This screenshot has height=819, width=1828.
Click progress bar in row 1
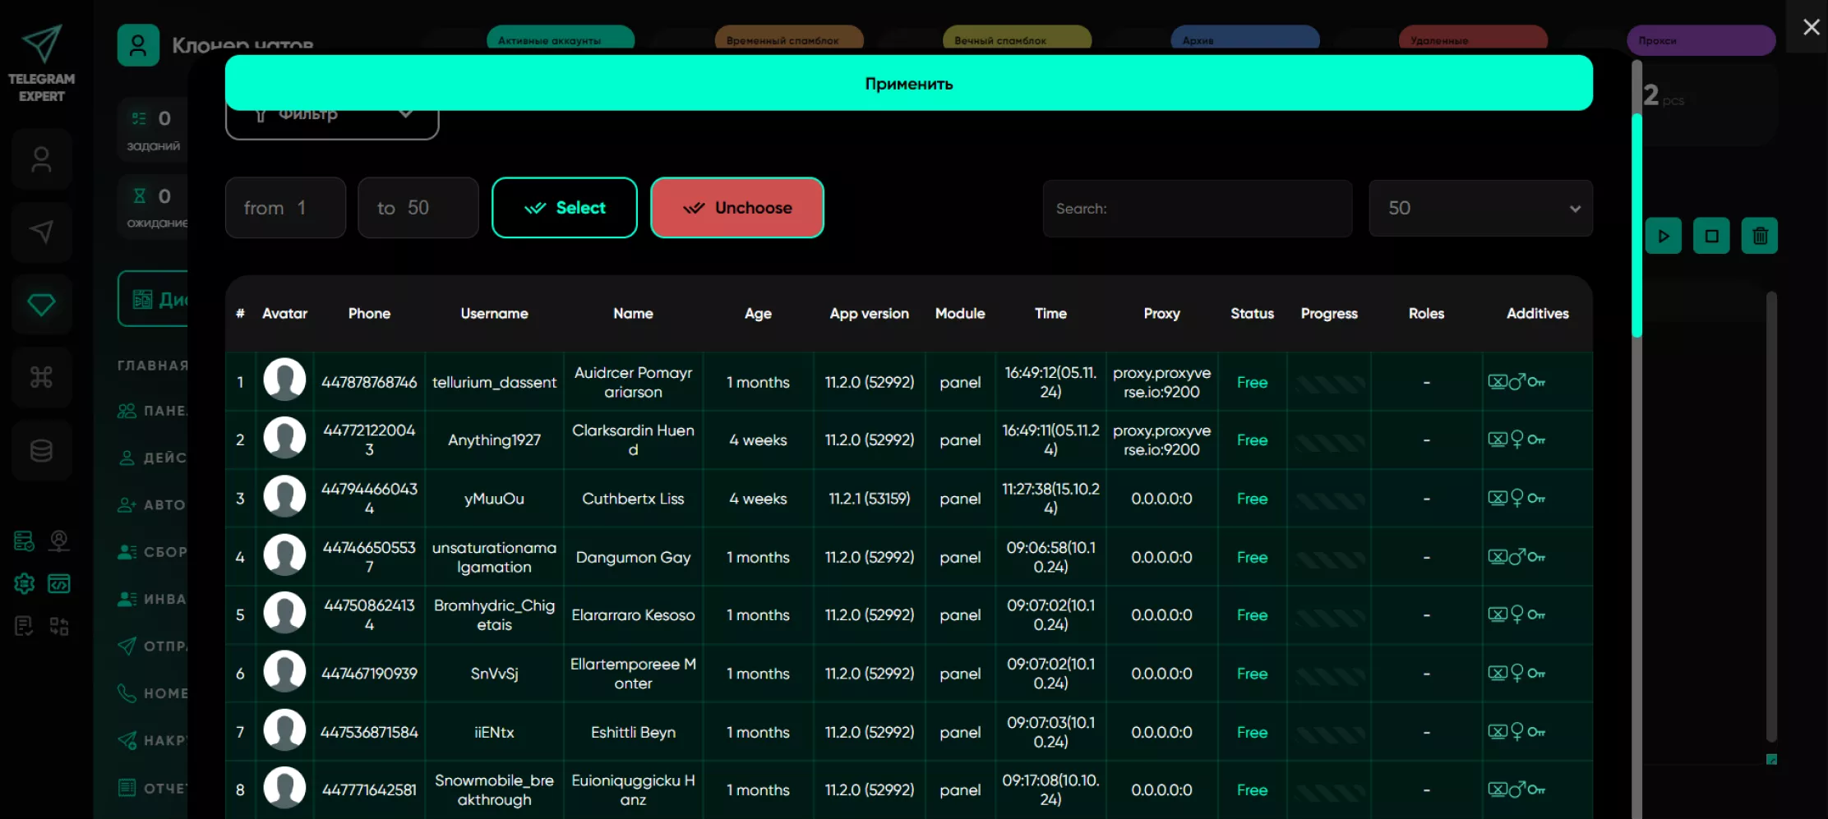point(1329,383)
